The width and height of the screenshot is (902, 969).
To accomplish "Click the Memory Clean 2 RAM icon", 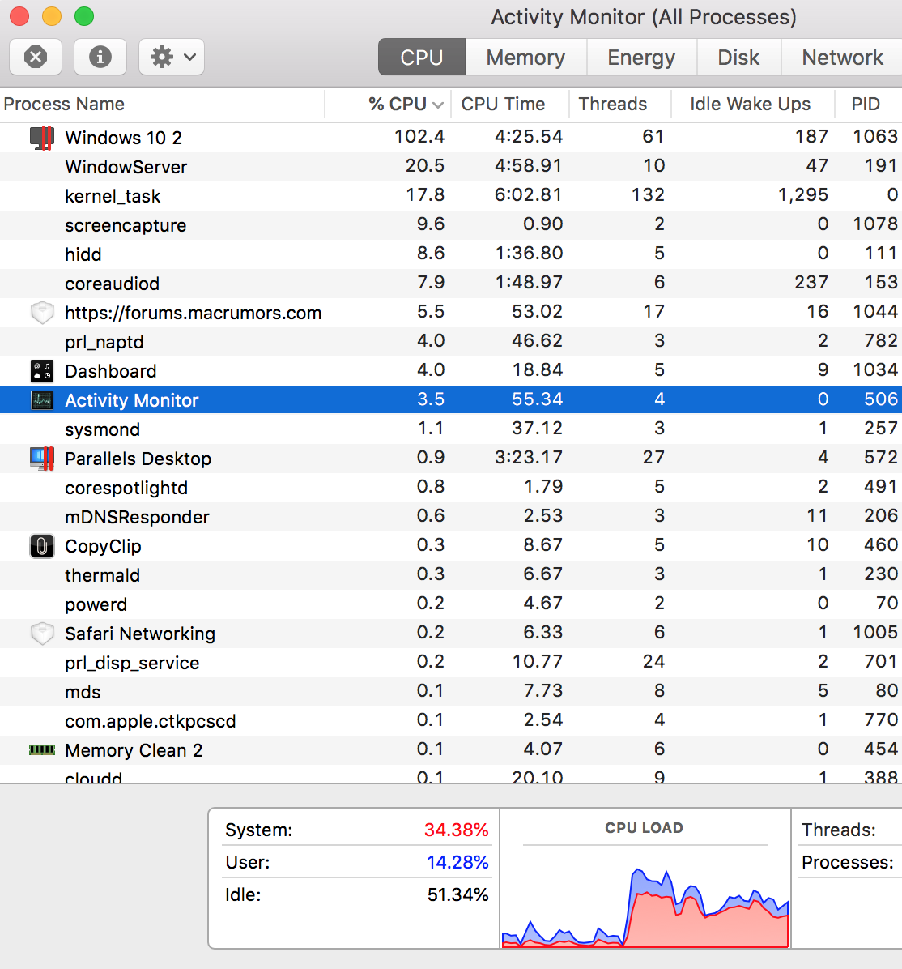I will [x=42, y=749].
